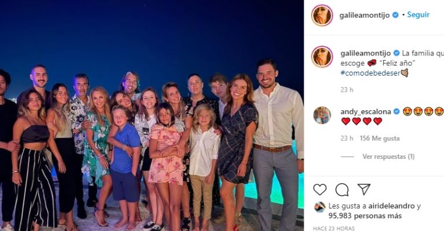Expand replies with Ver respuestas (1)
444x231 pixels.
click(x=388, y=157)
